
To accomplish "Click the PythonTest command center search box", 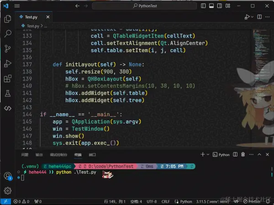I will [x=144, y=6].
